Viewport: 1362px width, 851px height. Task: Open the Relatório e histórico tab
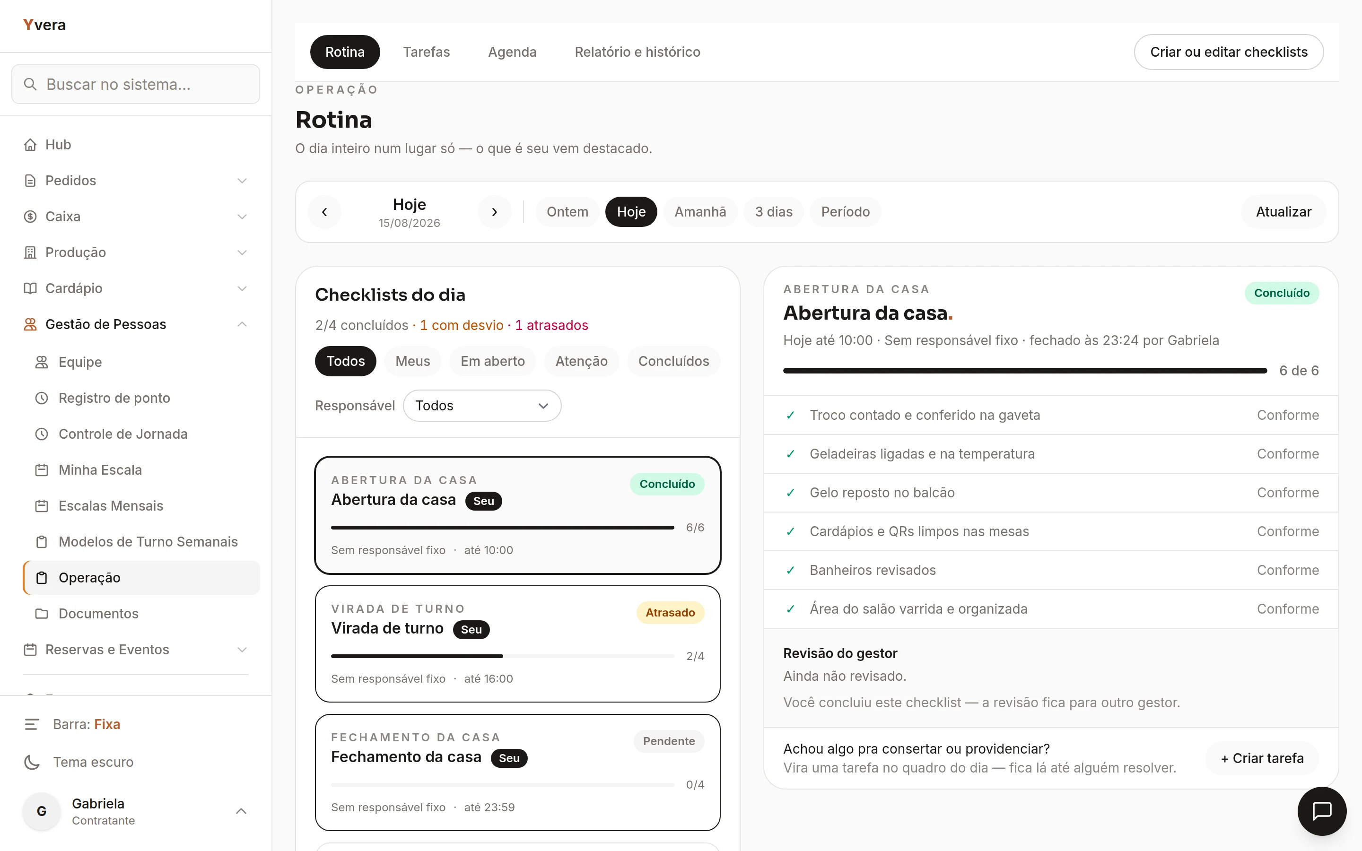point(637,52)
